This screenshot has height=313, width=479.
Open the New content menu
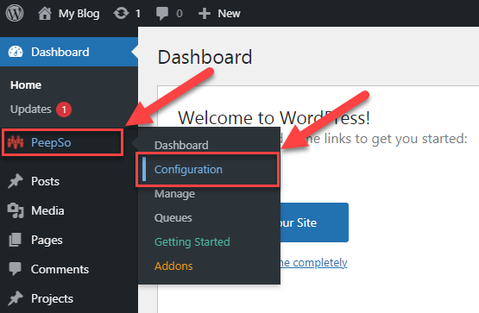point(229,14)
